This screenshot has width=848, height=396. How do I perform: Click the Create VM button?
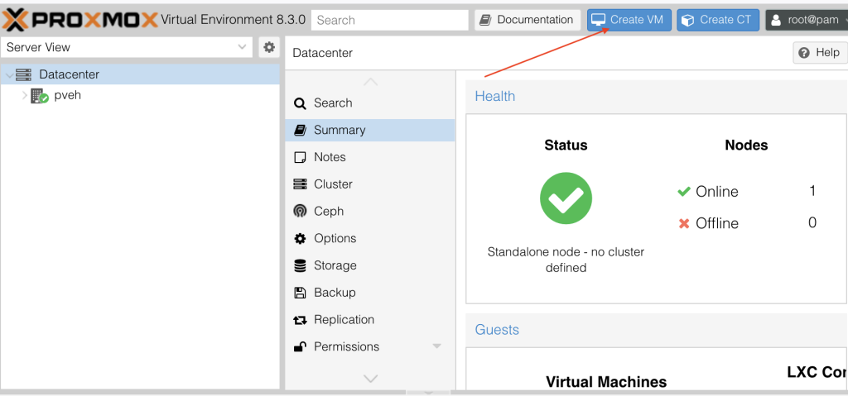point(629,20)
